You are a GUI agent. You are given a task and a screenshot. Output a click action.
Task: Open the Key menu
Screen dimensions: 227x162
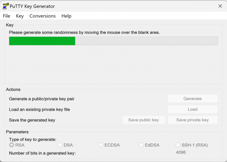pyautogui.click(x=20, y=16)
